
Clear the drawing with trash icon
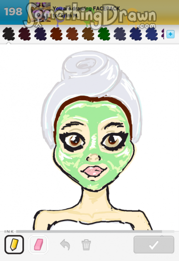86,244
